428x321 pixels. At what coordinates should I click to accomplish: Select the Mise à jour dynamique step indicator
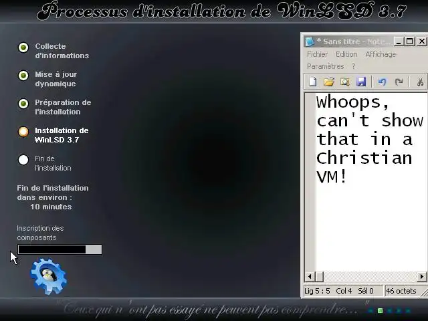tap(23, 76)
